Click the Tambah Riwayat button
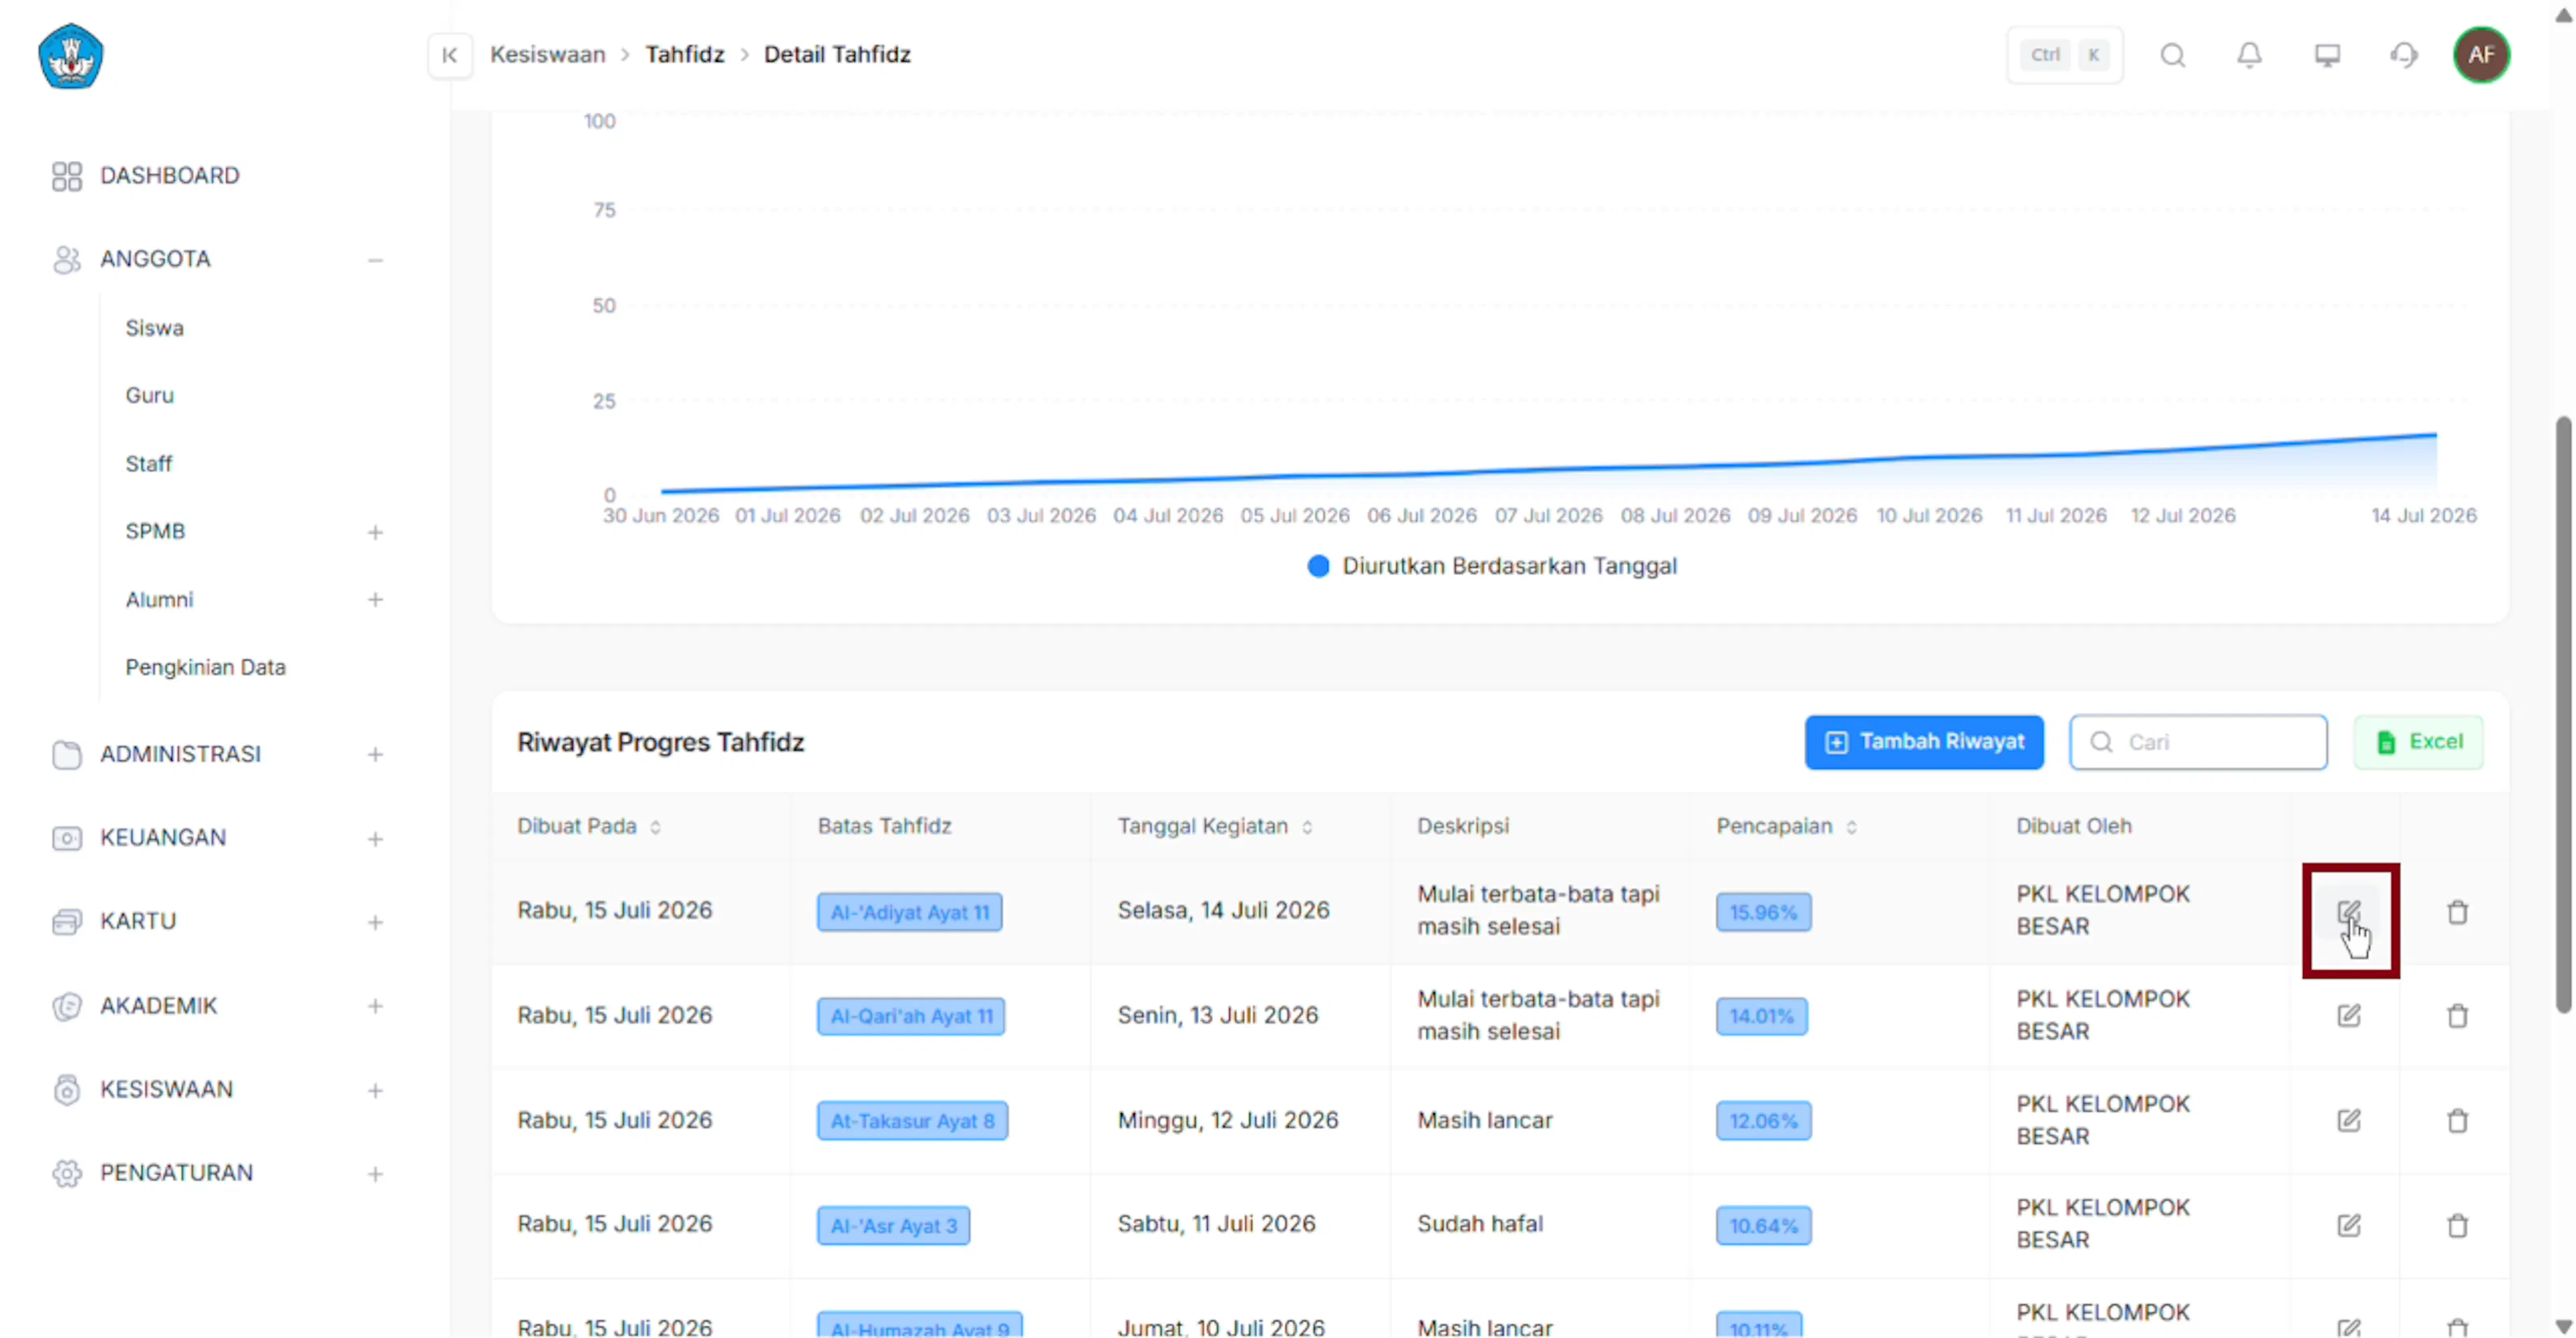The height and width of the screenshot is (1338, 2576). [1923, 742]
